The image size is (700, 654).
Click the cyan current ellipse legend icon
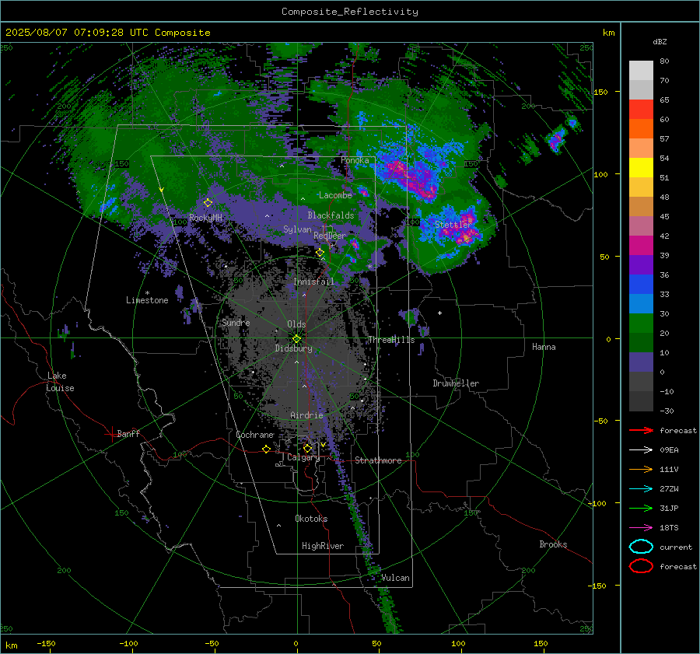[x=641, y=547]
